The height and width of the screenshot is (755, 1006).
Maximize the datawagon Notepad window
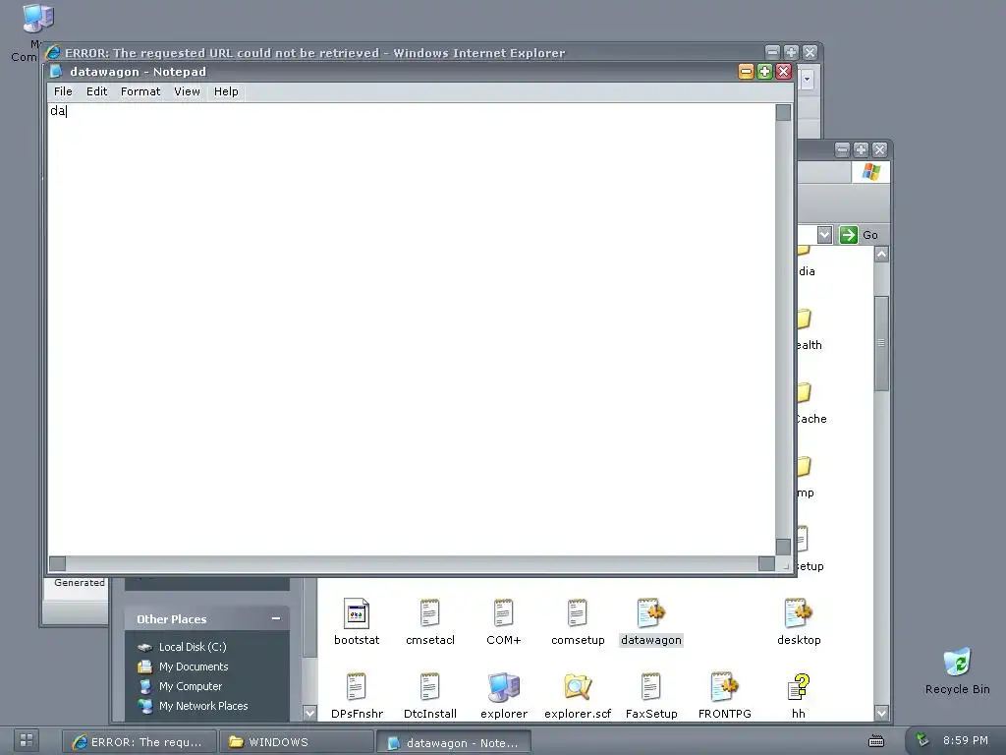tap(764, 71)
